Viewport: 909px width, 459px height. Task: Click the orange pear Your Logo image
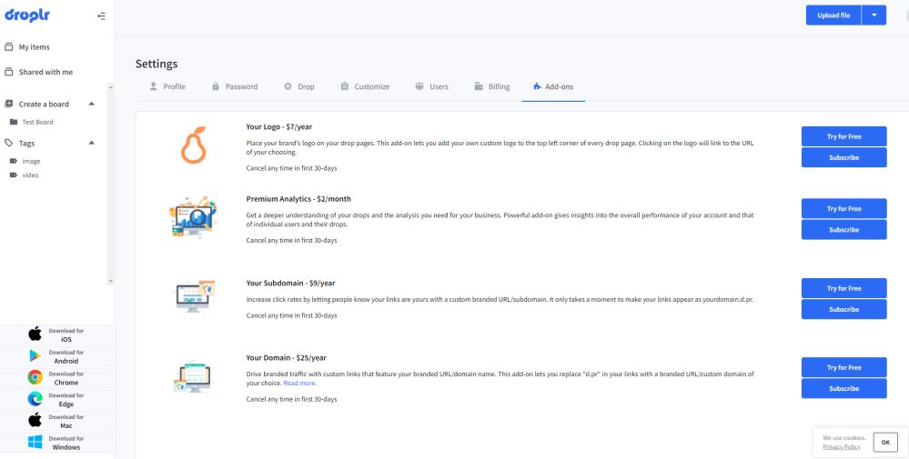194,145
